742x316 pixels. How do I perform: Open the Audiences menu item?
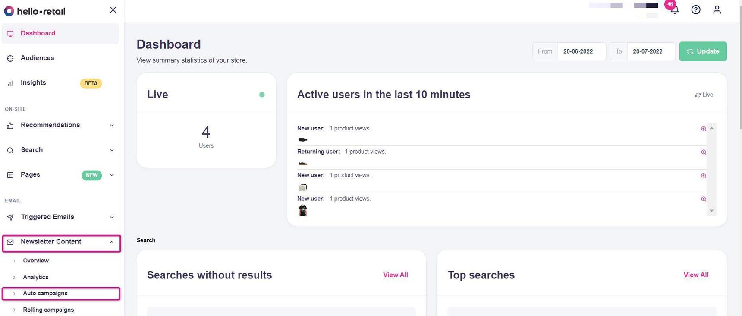pyautogui.click(x=37, y=58)
